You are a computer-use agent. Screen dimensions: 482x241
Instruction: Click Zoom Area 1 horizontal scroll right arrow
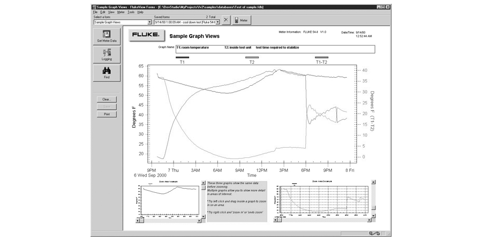coord(199,221)
